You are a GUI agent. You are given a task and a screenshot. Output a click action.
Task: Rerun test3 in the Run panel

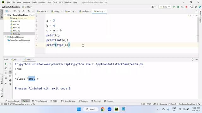tap(6, 64)
